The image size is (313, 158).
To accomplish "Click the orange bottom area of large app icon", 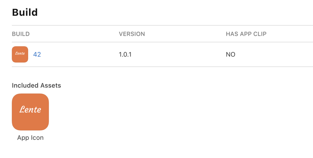I will [x=30, y=124].
